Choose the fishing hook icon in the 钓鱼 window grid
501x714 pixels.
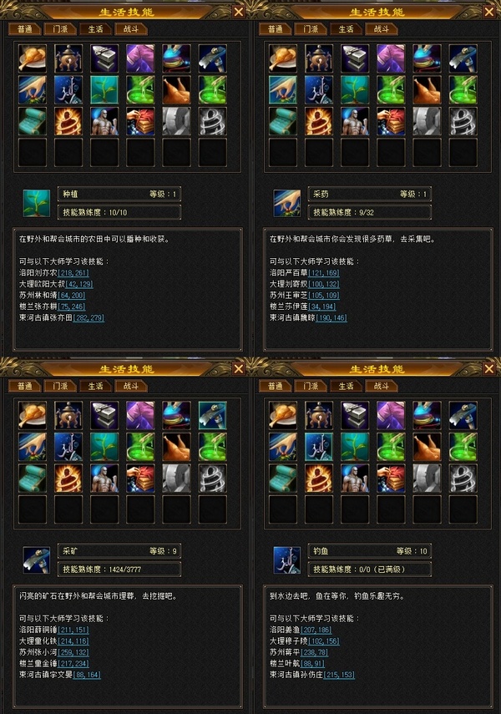319,447
